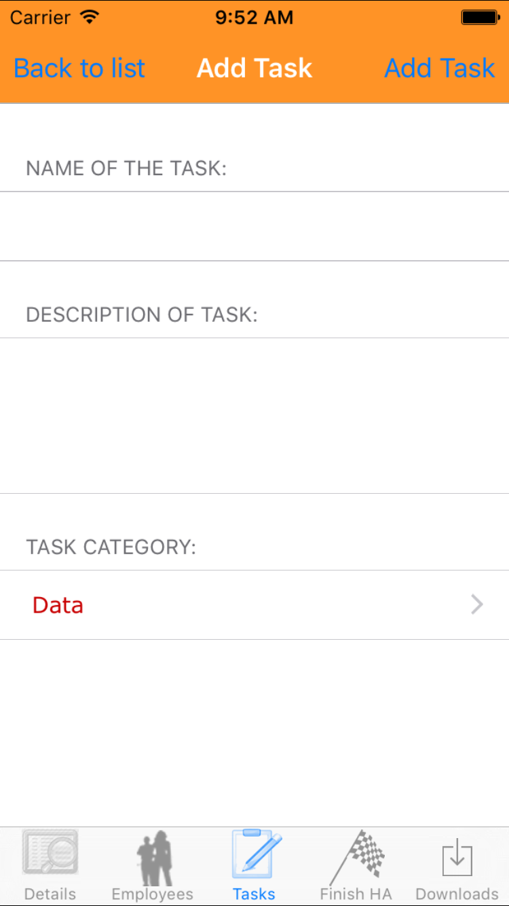Switch to the Downloads tab label
The height and width of the screenshot is (906, 509).
457,894
